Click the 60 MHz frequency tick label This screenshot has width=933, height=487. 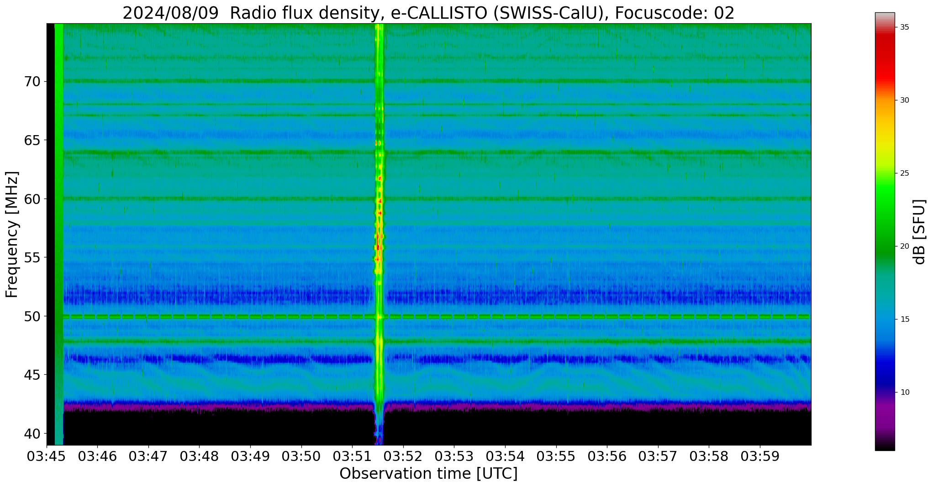coord(32,199)
